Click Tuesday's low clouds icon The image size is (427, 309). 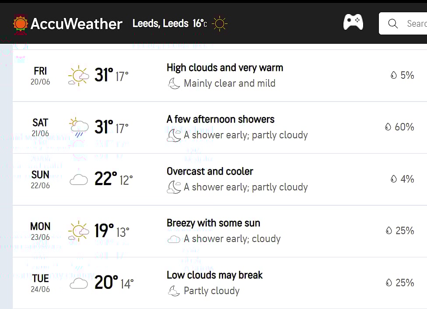[79, 283]
